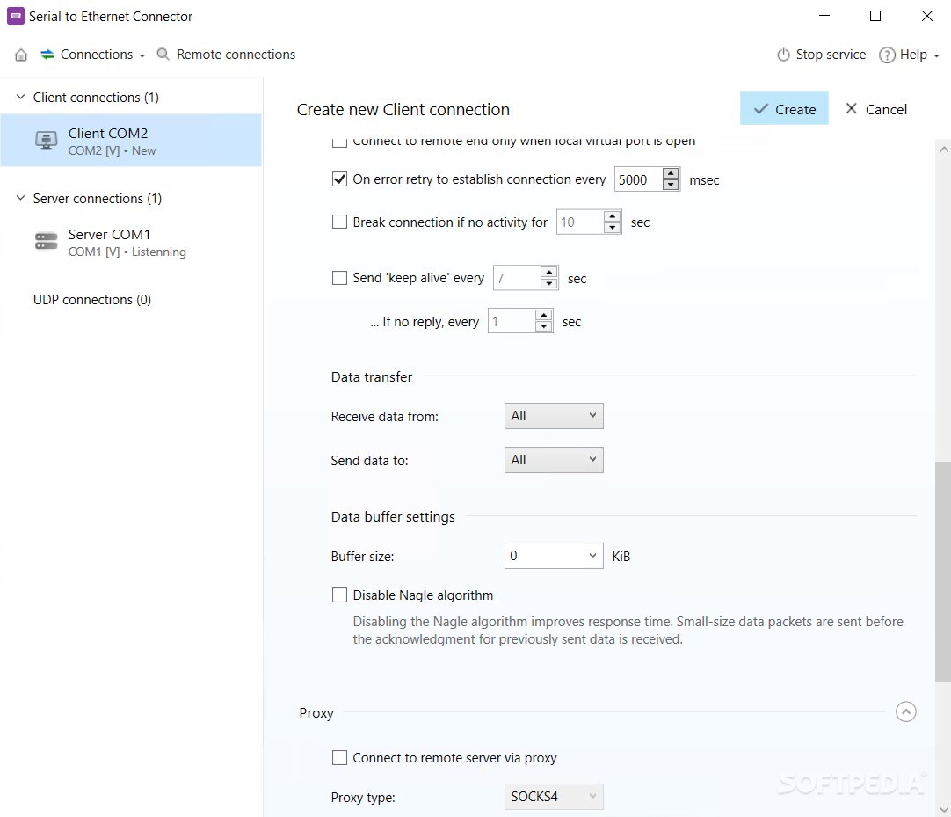Collapse the Client connections group
951x817 pixels.
(x=20, y=97)
